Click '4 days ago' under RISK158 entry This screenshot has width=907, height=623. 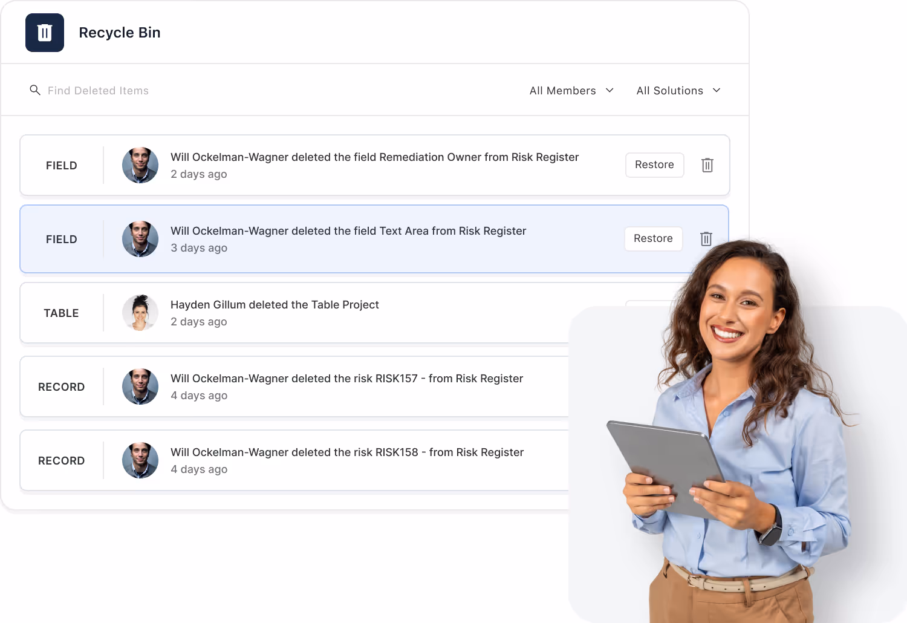pos(199,469)
